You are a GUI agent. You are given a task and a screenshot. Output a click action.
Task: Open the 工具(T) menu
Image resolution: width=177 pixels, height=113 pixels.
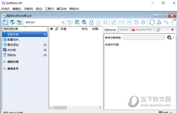pyautogui.click(x=50, y=9)
